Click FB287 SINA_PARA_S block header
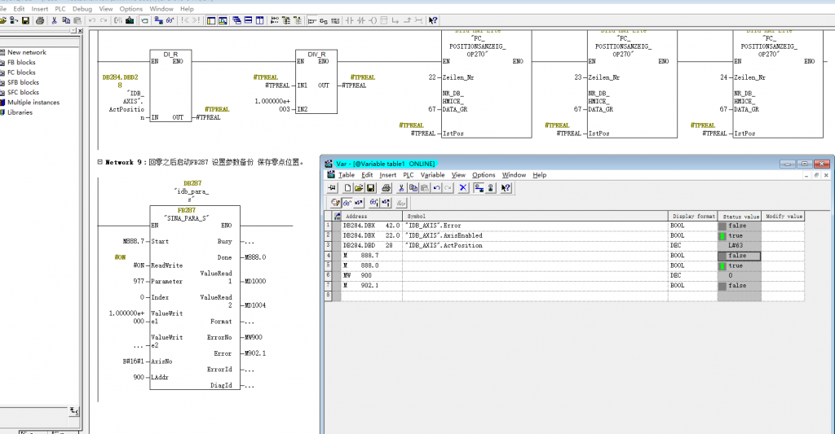The image size is (835, 434). [187, 214]
